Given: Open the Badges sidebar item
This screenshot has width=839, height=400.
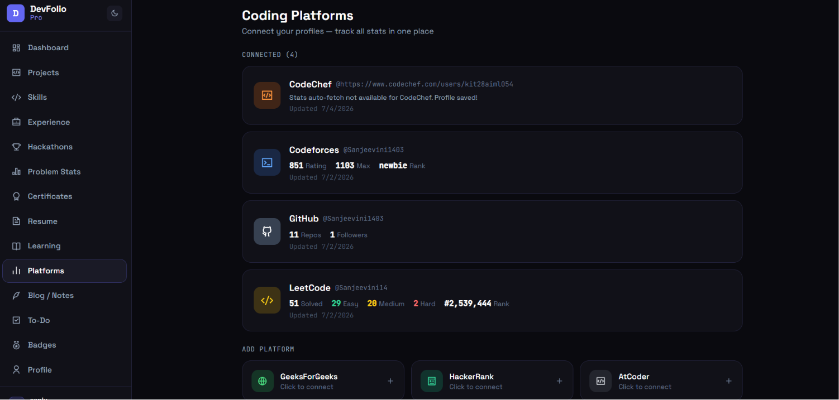Looking at the screenshot, I should click(65, 345).
